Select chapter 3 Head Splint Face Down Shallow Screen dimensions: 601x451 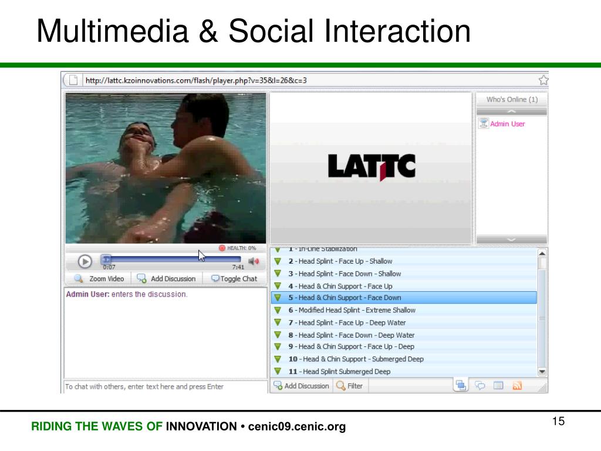coord(404,274)
